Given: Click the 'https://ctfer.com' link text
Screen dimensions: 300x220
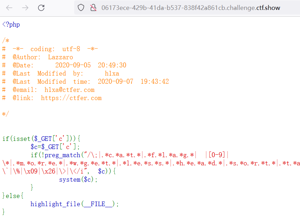Looking at the screenshot, I should (x=71, y=98).
